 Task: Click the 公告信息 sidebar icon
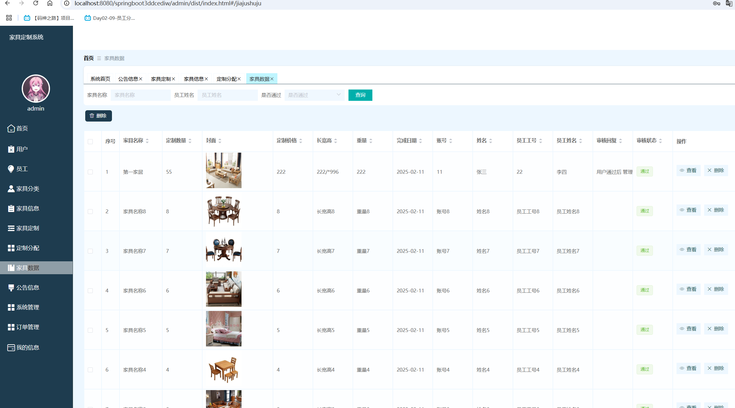pyautogui.click(x=11, y=288)
